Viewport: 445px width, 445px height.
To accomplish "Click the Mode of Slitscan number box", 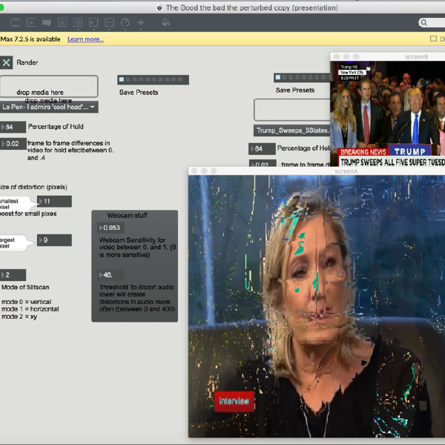I will coord(14,274).
